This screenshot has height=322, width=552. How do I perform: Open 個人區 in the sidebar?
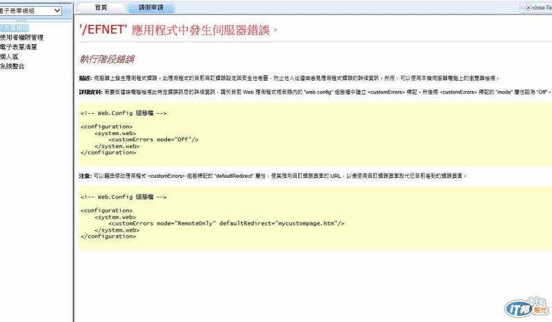tap(9, 57)
